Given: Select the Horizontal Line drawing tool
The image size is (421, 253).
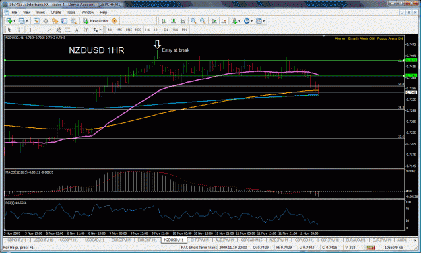Looking at the screenshot, I should (x=40, y=30).
